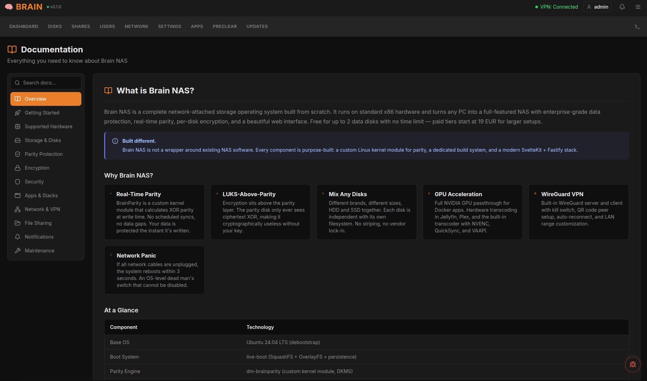Open the hamburger menu icon
This screenshot has width=647, height=381.
coord(638,7)
